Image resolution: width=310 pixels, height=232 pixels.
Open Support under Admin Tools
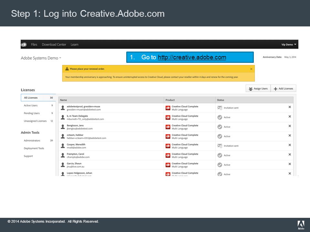click(x=28, y=156)
